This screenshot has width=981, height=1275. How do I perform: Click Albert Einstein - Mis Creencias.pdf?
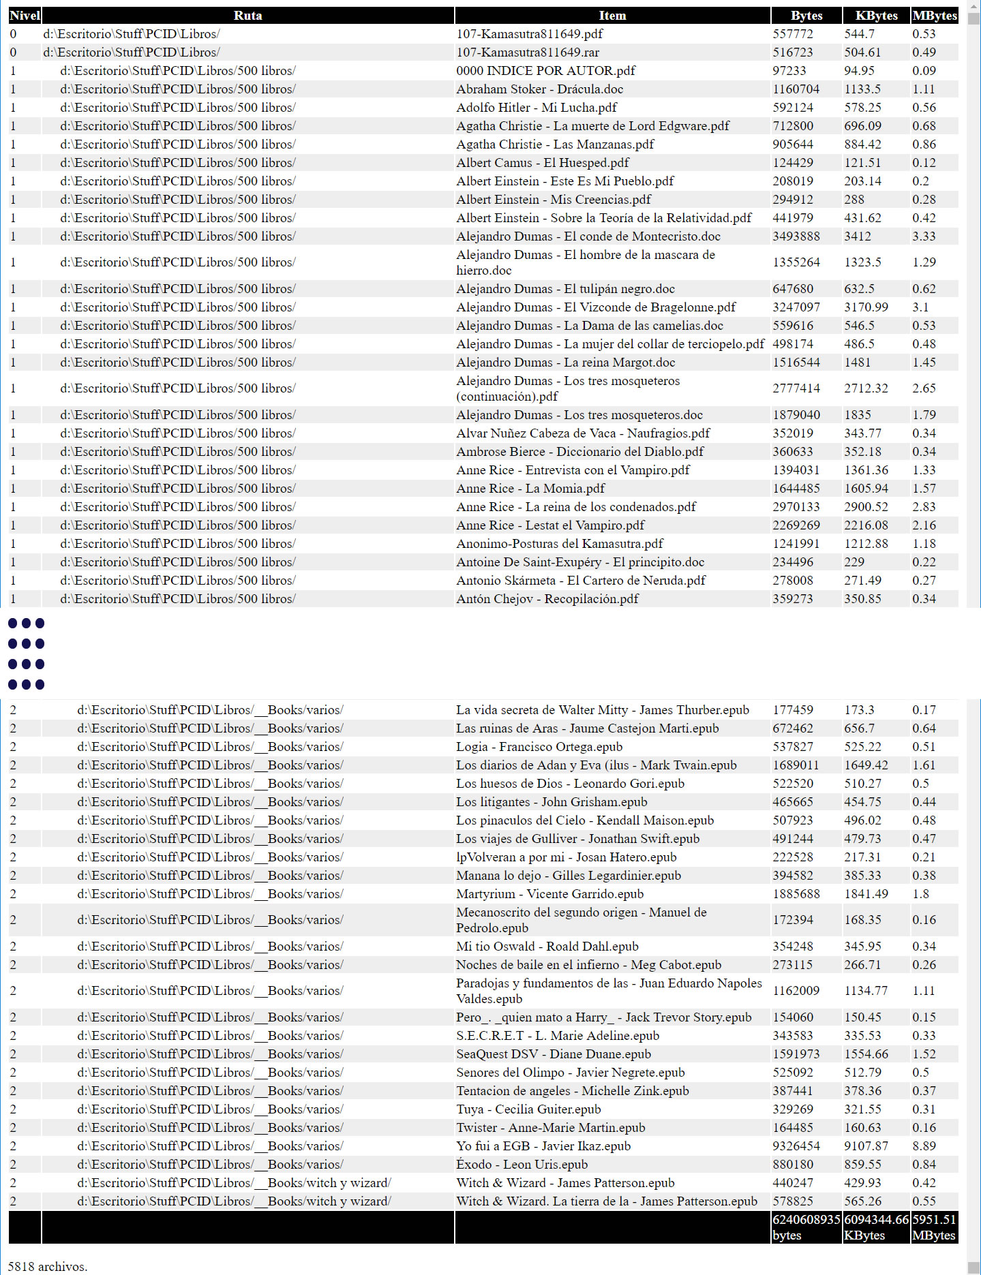(x=554, y=200)
